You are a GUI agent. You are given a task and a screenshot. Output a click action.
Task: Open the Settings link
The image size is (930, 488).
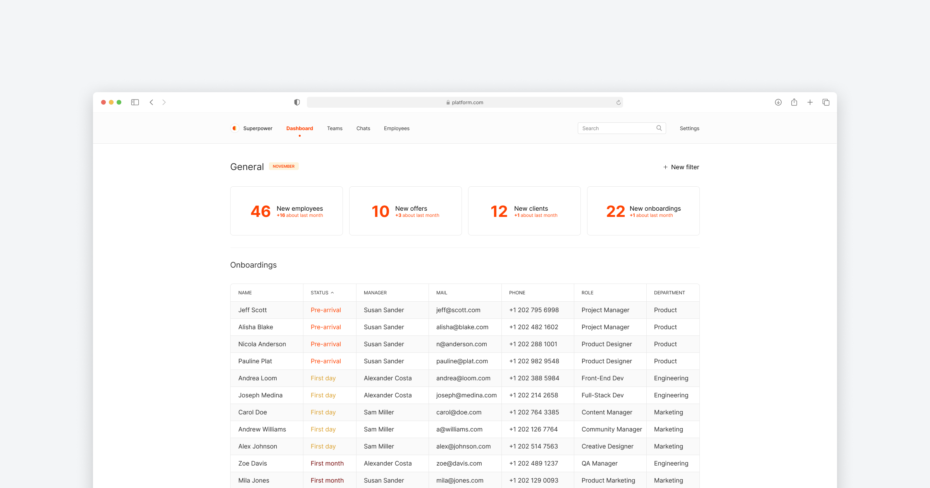click(689, 128)
